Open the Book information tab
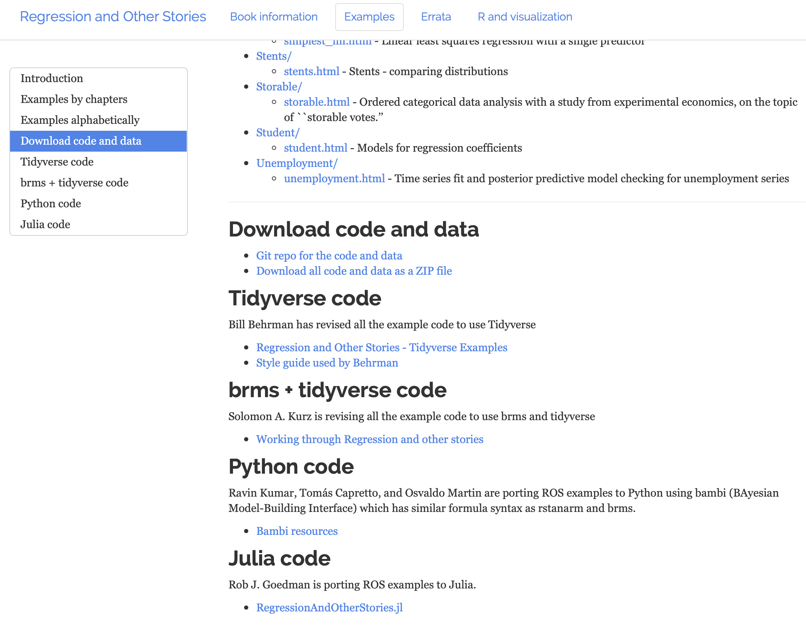 click(x=273, y=17)
